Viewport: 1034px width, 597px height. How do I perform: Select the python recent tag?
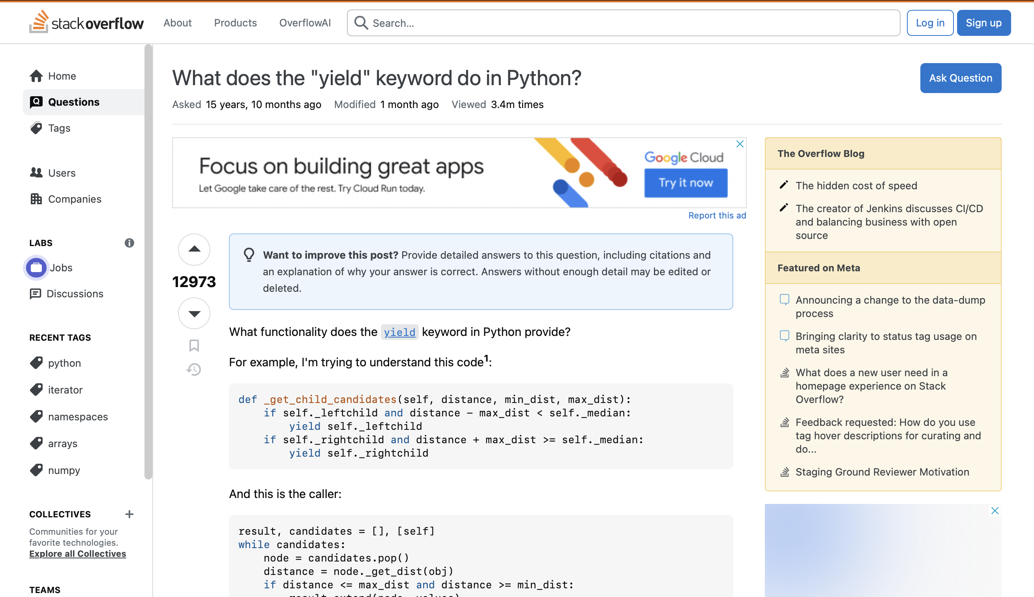[64, 363]
